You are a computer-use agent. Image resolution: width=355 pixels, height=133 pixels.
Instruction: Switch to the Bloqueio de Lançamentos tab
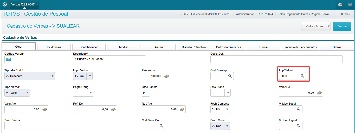[x=300, y=47]
